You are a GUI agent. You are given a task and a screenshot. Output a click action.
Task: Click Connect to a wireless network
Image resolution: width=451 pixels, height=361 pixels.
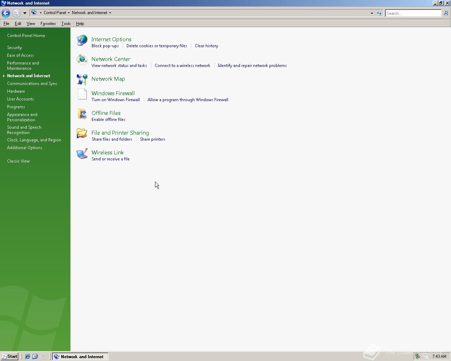tap(182, 66)
